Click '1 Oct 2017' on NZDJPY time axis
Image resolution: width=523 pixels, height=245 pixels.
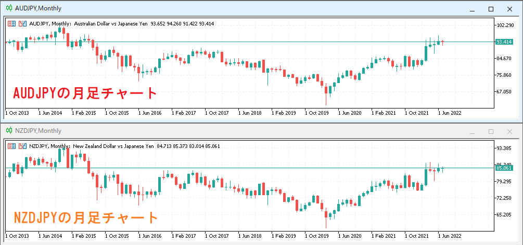coord(217,236)
